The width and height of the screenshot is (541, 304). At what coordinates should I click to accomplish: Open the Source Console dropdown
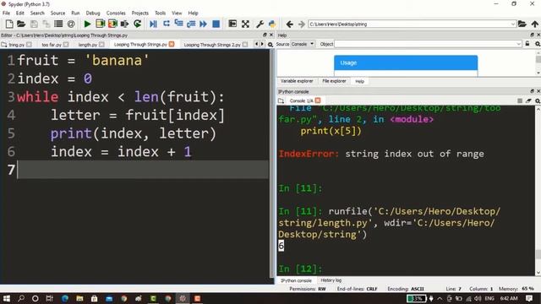[x=303, y=44]
